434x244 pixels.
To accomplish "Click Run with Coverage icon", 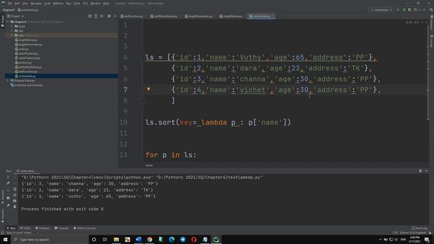I will (x=410, y=10).
